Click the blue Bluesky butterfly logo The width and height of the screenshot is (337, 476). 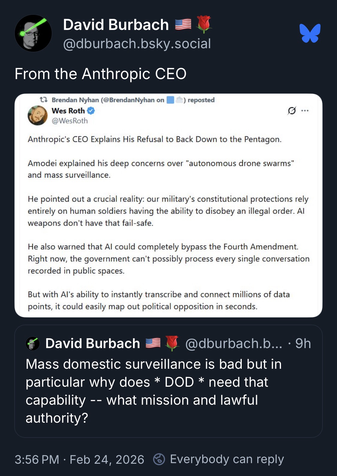tap(310, 33)
